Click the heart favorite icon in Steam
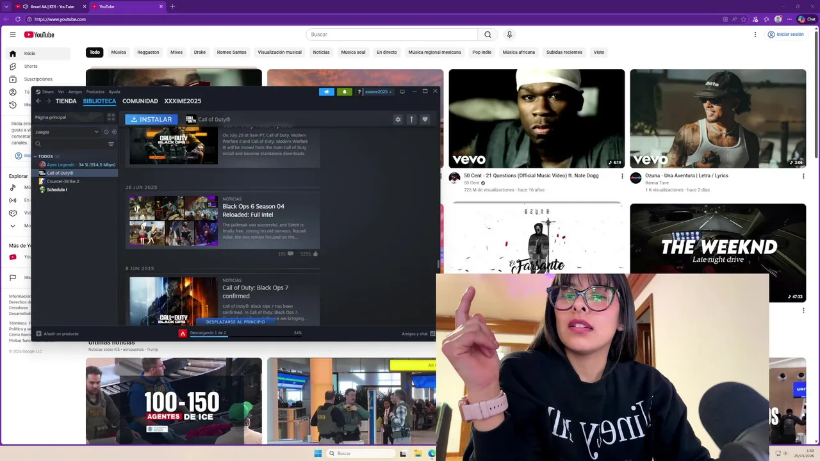The image size is (820, 461). tap(425, 119)
